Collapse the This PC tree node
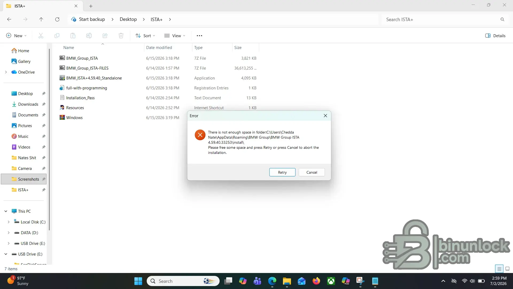 [x=6, y=211]
